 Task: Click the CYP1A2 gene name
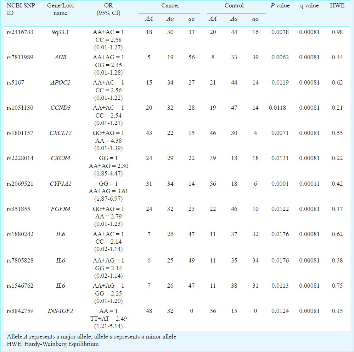pos(60,184)
